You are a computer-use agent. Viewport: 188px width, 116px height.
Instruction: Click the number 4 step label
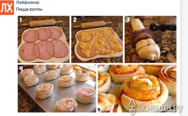click(x=21, y=68)
